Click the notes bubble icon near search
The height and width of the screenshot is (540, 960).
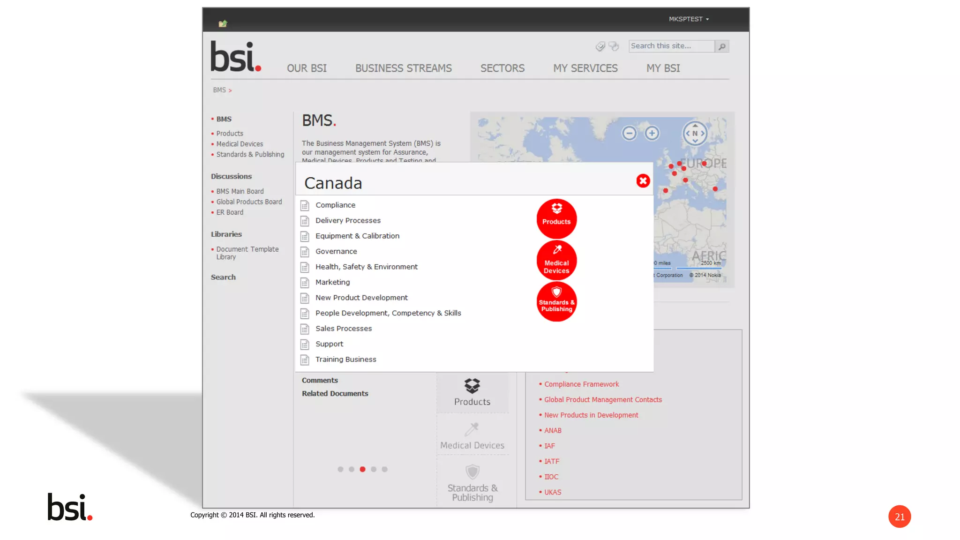[614, 46]
